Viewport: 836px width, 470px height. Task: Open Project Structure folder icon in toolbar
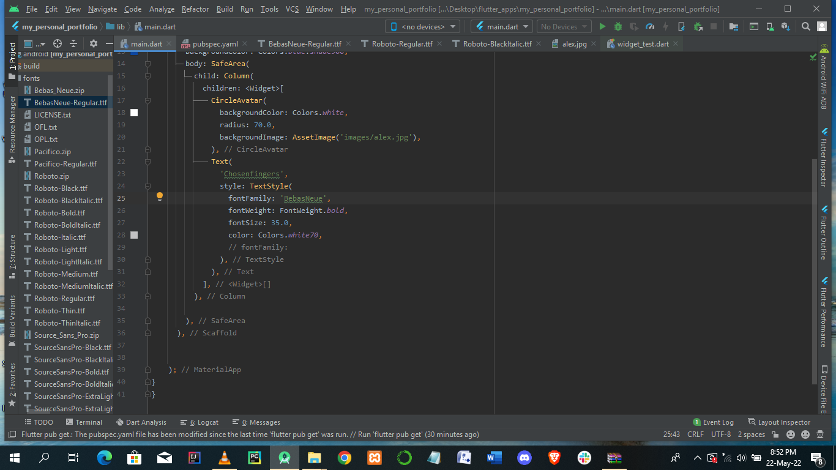(733, 27)
